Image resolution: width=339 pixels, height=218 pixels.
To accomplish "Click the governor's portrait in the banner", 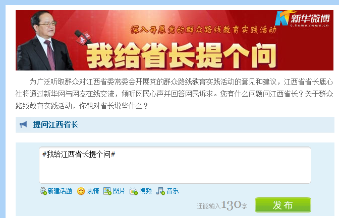I will [x=45, y=40].
